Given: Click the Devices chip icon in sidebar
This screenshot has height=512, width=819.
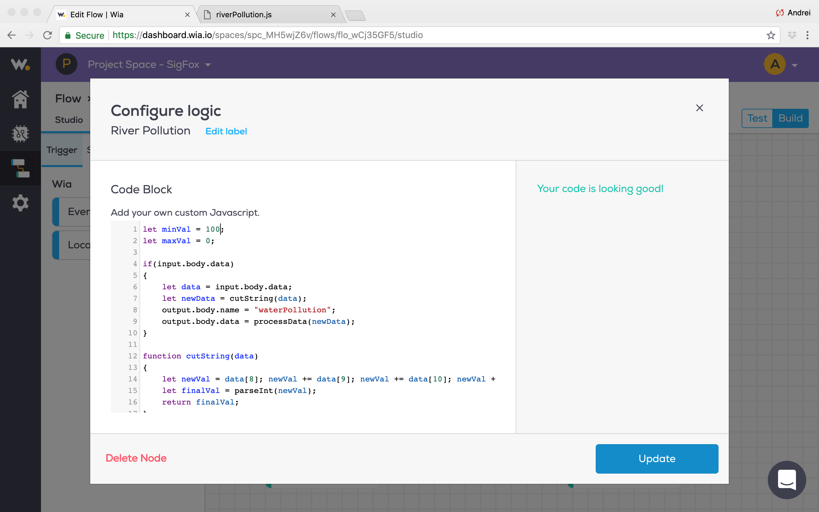Looking at the screenshot, I should tap(20, 134).
